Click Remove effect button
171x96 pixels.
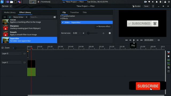[103, 26]
